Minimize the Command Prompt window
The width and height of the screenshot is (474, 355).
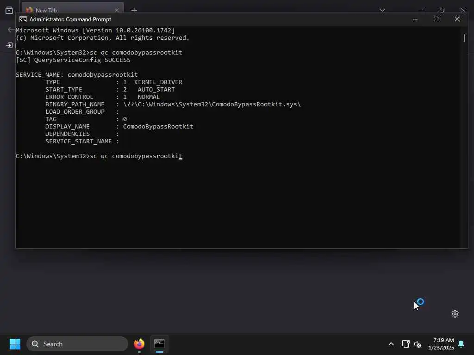415,19
